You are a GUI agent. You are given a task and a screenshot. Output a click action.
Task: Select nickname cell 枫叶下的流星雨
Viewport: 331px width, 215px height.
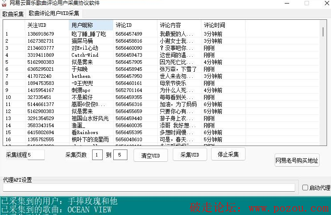point(90,139)
